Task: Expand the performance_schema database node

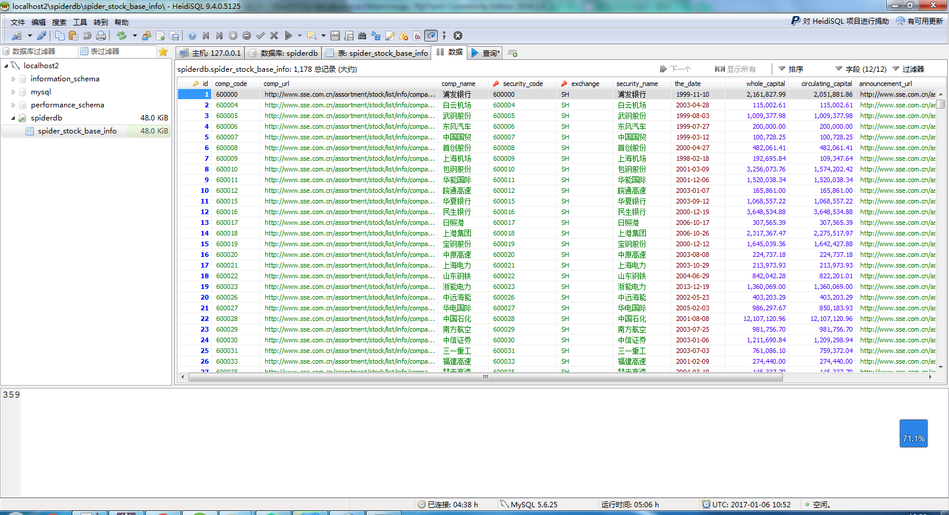Action: pyautogui.click(x=13, y=105)
